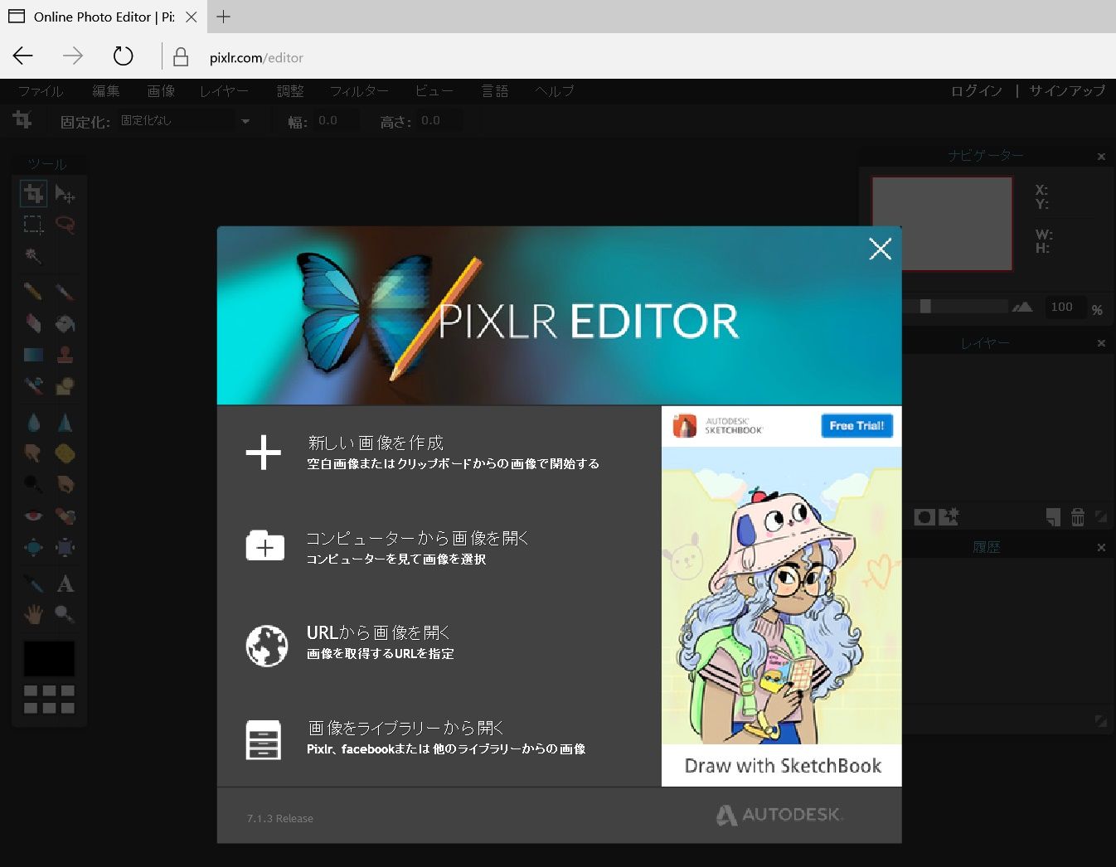Click the Free Trial! ad button
Viewport: 1116px width, 867px height.
pos(856,426)
